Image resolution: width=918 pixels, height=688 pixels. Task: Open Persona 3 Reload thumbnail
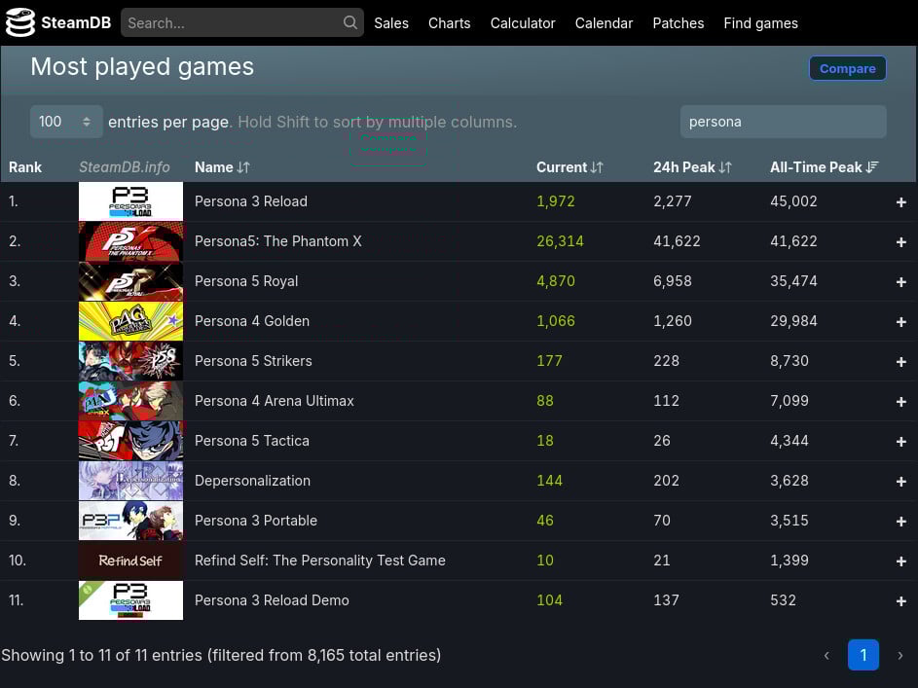pos(130,201)
